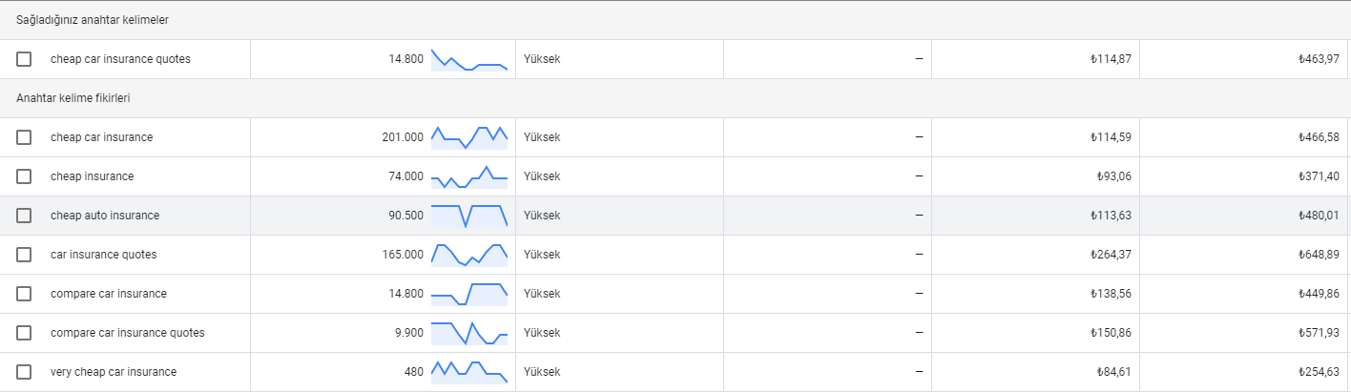Select the 165.000 monthly searches value
The width and height of the screenshot is (1351, 392).
click(x=403, y=255)
